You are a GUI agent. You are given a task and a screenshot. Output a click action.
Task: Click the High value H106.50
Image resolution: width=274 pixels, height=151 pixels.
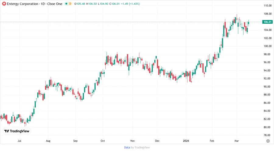click(x=91, y=4)
